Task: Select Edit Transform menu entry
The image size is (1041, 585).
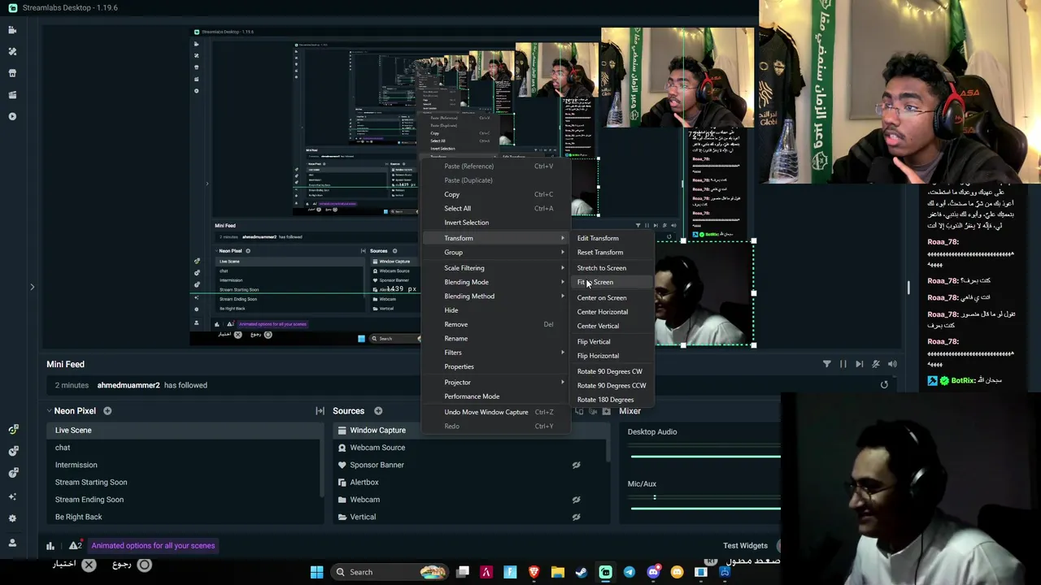Action: pyautogui.click(x=612, y=238)
